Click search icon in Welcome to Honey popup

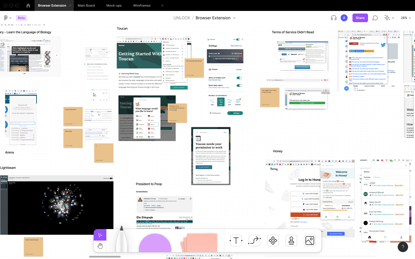(x=337, y=217)
